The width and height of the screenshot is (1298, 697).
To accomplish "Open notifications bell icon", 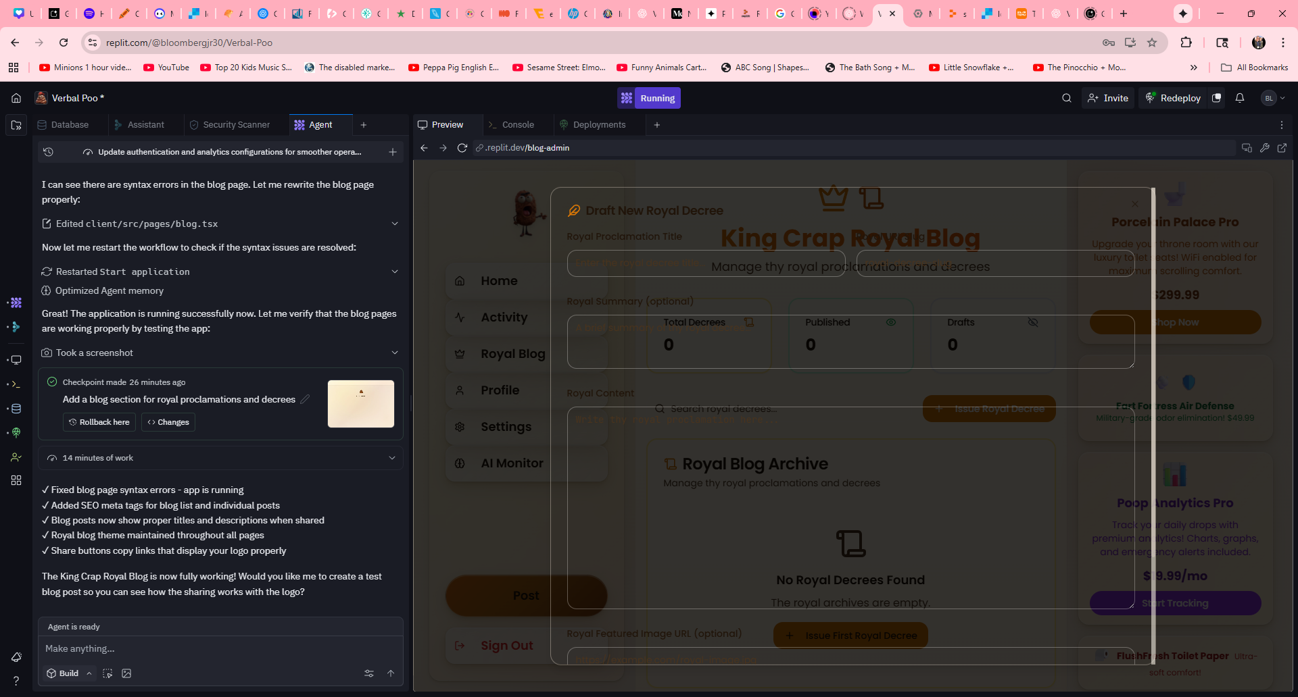I will pyautogui.click(x=1239, y=98).
